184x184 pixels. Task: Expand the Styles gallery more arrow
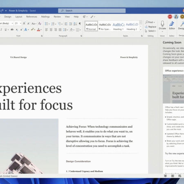coord(141,30)
